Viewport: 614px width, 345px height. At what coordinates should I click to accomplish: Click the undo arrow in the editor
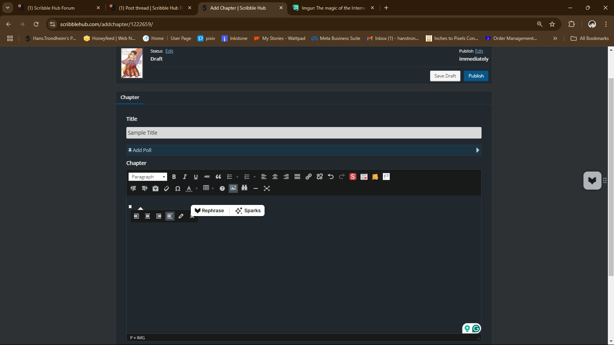coord(331,177)
